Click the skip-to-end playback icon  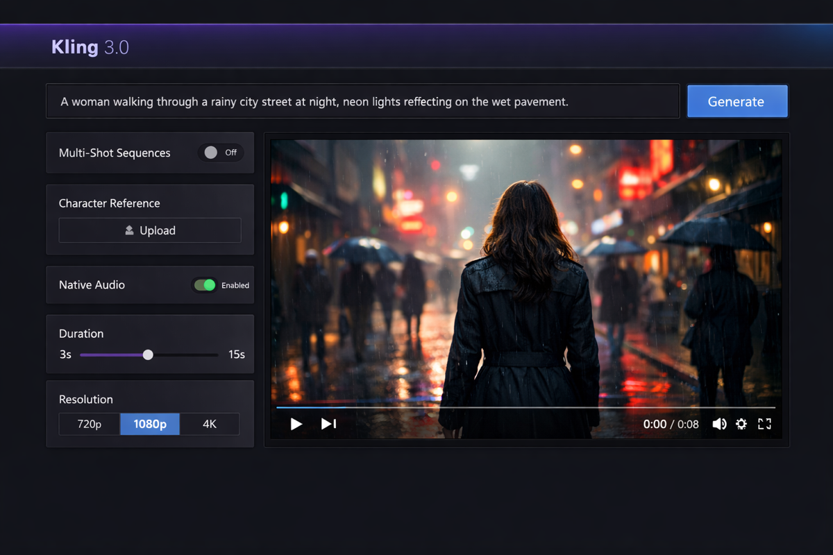click(x=328, y=424)
